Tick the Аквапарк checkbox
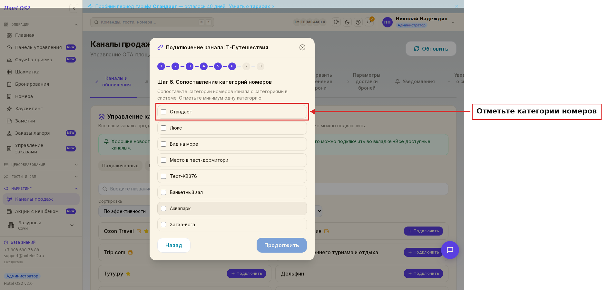 163,208
